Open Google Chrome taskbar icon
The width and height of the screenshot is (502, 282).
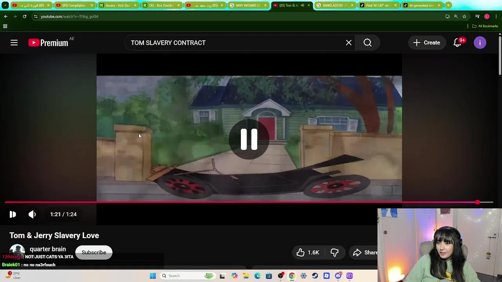[292, 276]
